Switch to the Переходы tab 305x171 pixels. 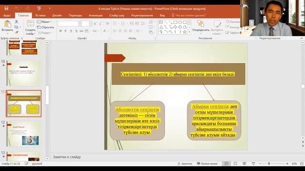tap(75, 15)
